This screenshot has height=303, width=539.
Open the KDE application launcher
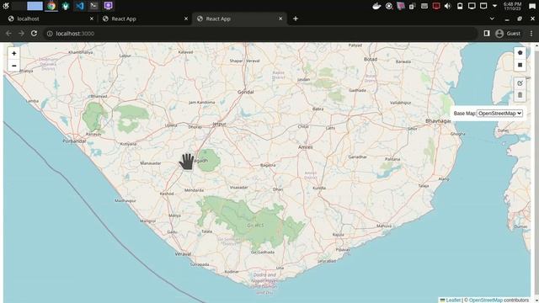[x=6, y=6]
